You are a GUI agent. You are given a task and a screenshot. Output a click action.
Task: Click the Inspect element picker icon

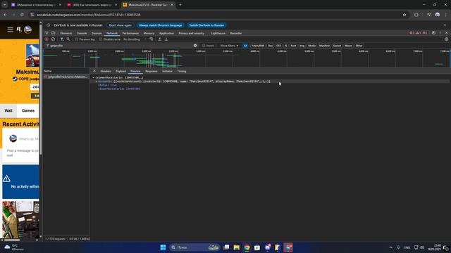pos(47,33)
